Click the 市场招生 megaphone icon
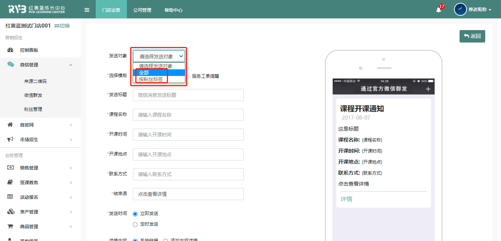Viewport: 501px width, 241px height. point(10,139)
